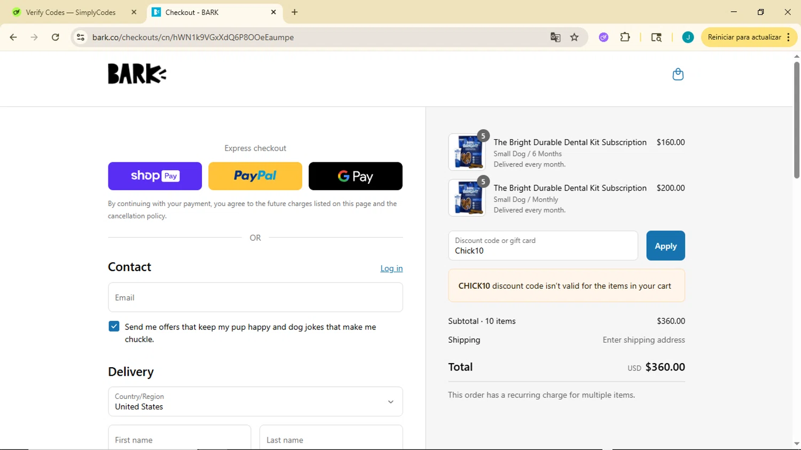Click 'Small Dog / 6 Months' text
Screen dimensions: 801x450
pos(528,154)
